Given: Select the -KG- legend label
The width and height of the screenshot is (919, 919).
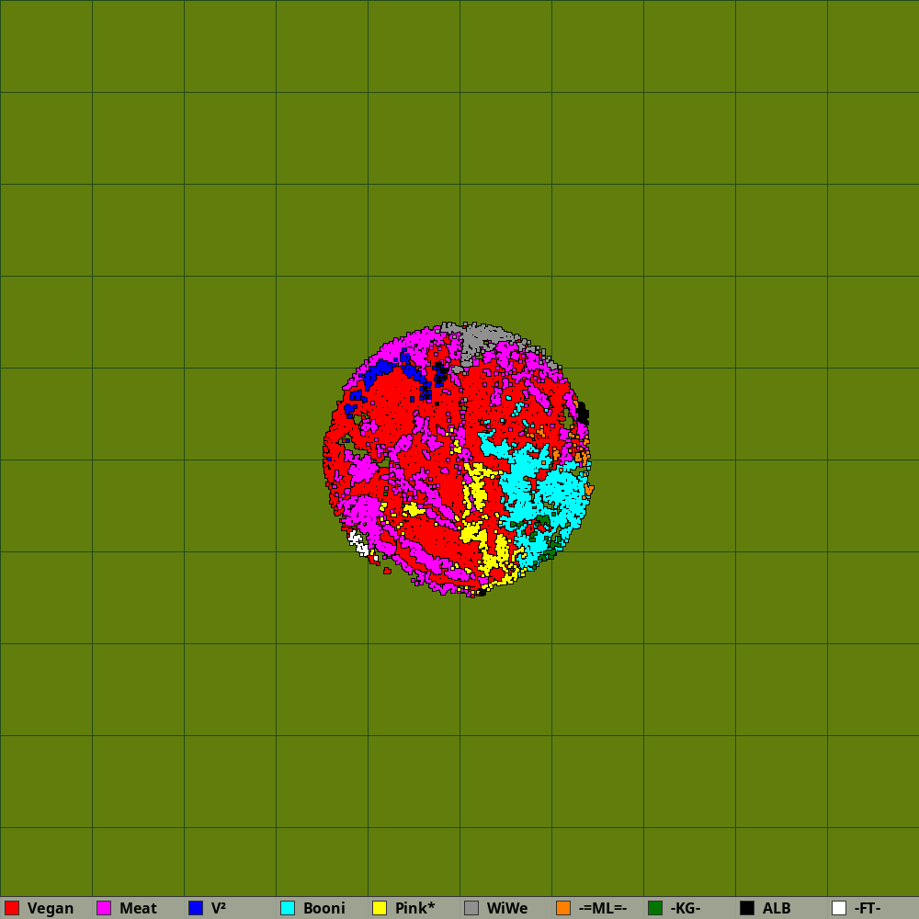Looking at the screenshot, I should 686,909.
